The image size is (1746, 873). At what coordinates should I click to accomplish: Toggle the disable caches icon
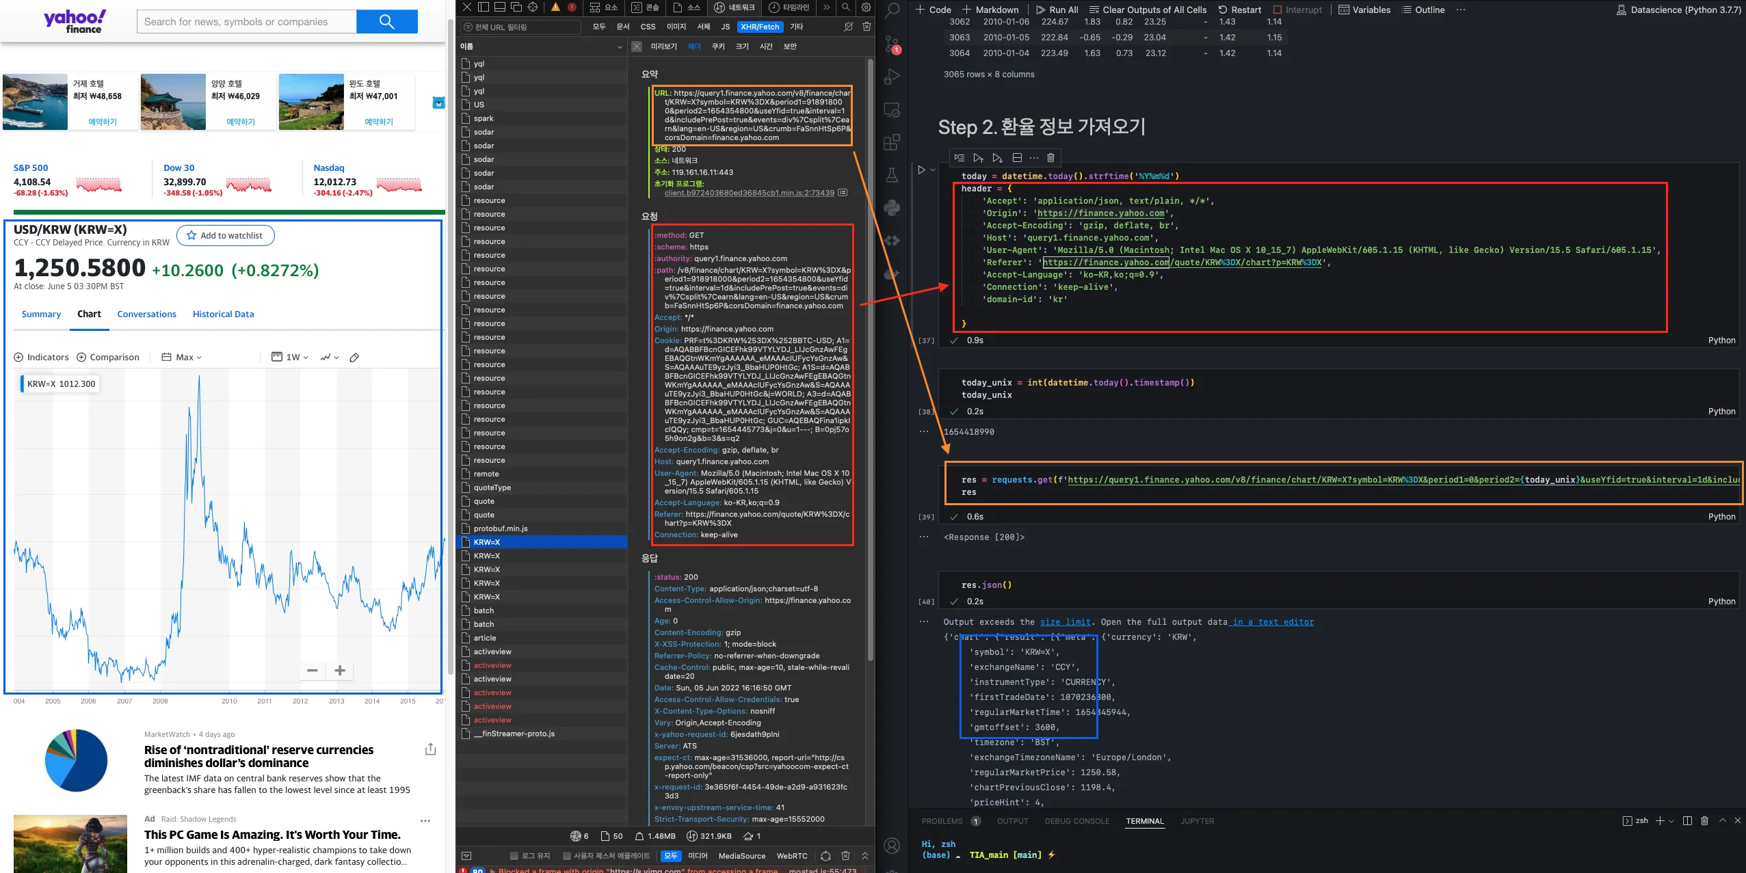click(849, 27)
